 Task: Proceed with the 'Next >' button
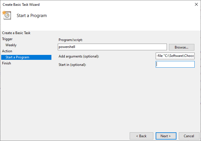165,136
